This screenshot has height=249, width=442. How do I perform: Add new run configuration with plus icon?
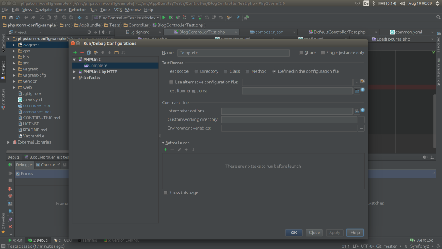coord(75,52)
